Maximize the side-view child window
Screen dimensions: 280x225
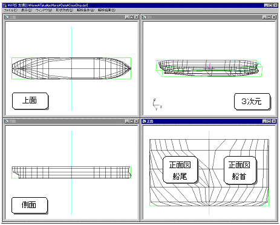pos(132,121)
